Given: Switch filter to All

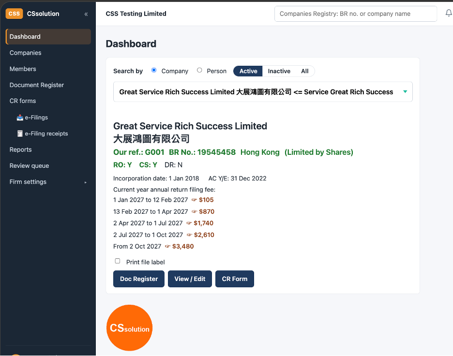Looking at the screenshot, I should coord(305,71).
